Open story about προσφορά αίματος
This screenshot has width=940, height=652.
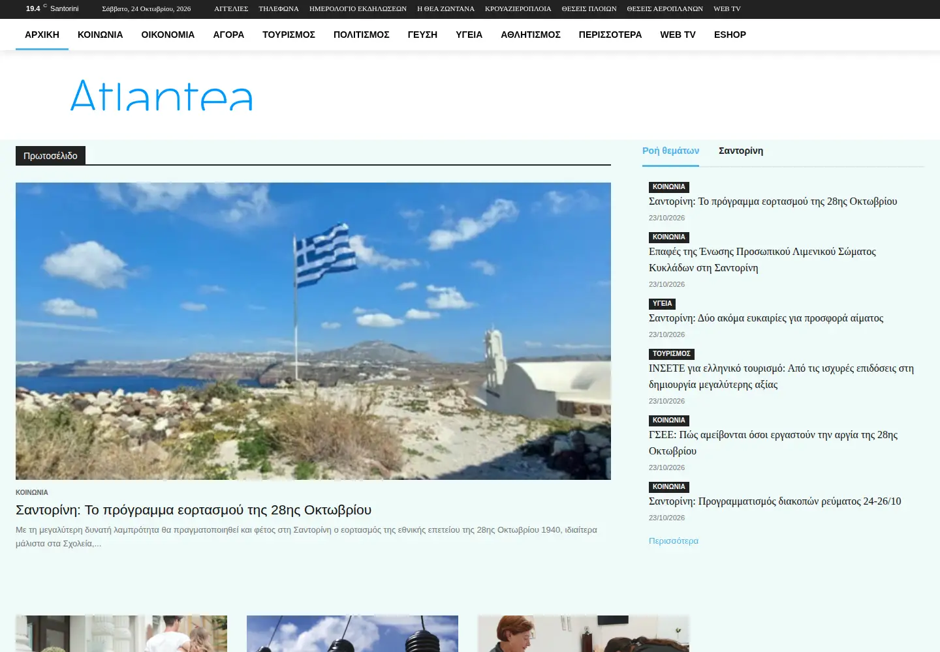[766, 318]
